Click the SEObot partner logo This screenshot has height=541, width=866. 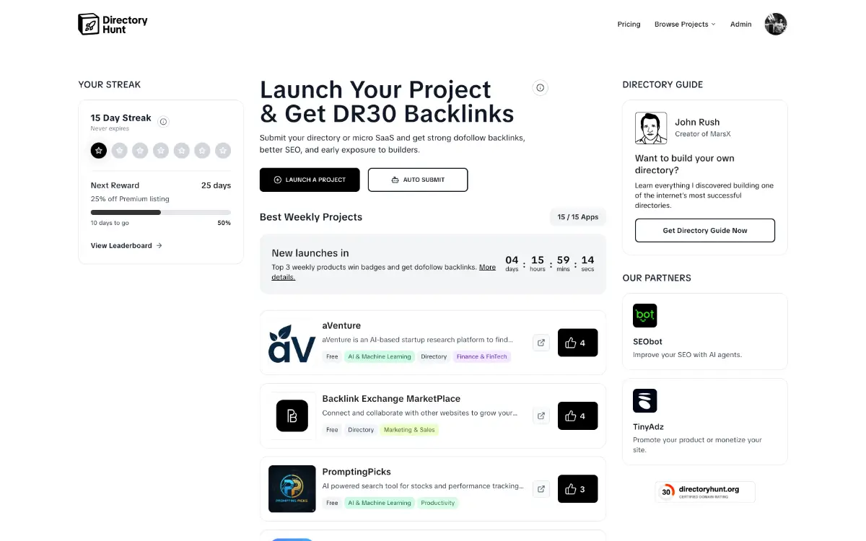tap(644, 315)
